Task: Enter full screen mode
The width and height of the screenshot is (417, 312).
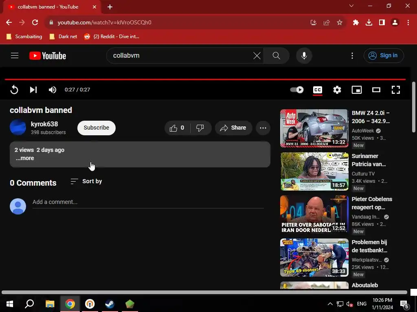Action: pyautogui.click(x=396, y=90)
